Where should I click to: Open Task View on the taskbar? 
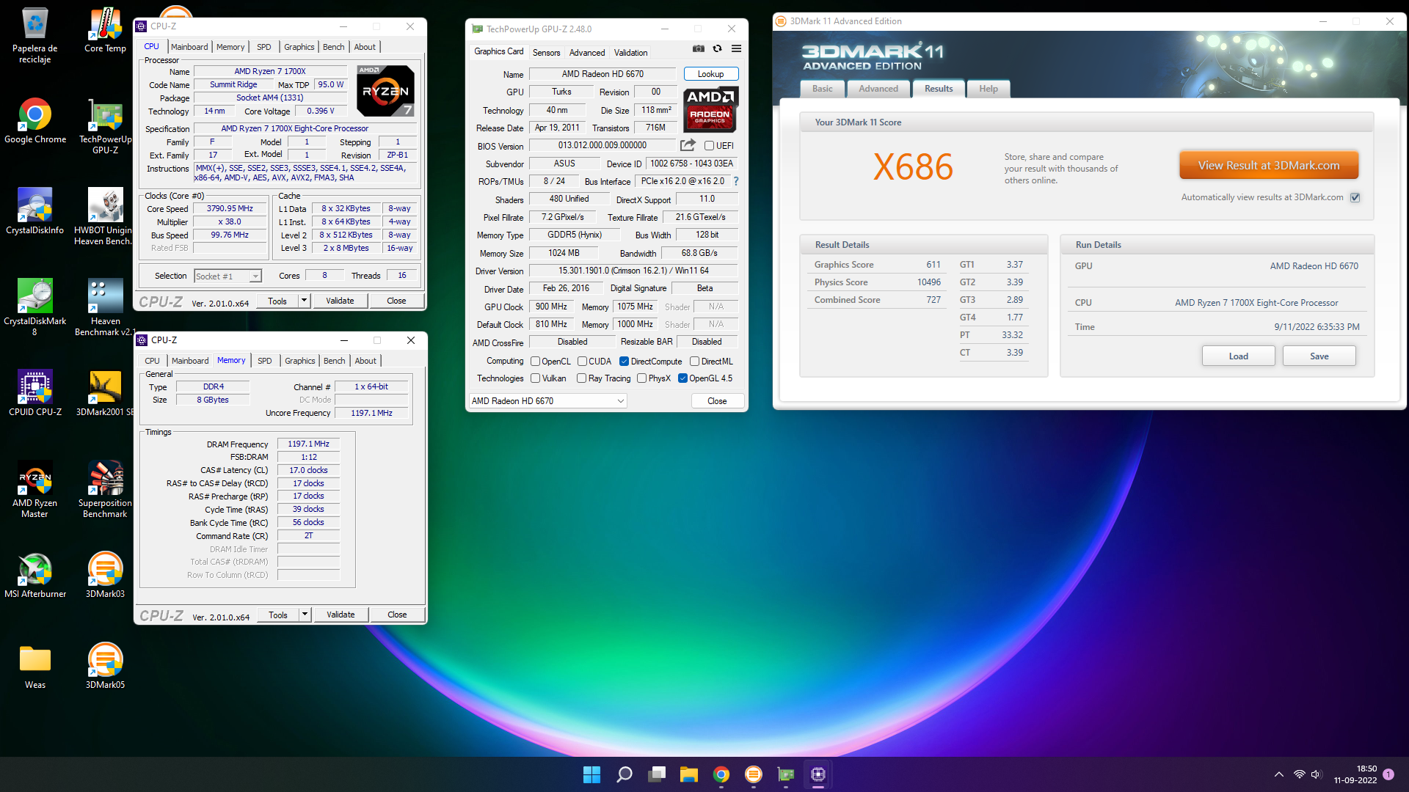[657, 774]
